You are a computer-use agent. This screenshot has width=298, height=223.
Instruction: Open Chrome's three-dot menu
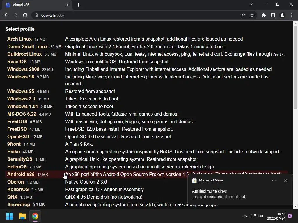[292, 15]
